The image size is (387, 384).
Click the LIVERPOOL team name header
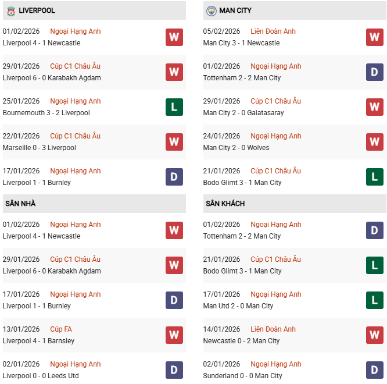(37, 10)
